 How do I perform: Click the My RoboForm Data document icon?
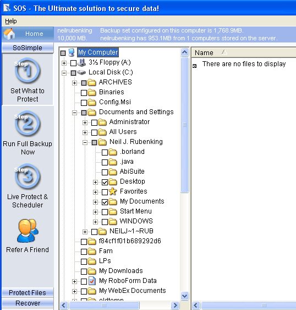(x=92, y=281)
